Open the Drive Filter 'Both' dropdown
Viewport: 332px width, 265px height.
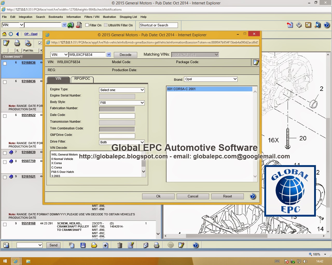(x=122, y=142)
